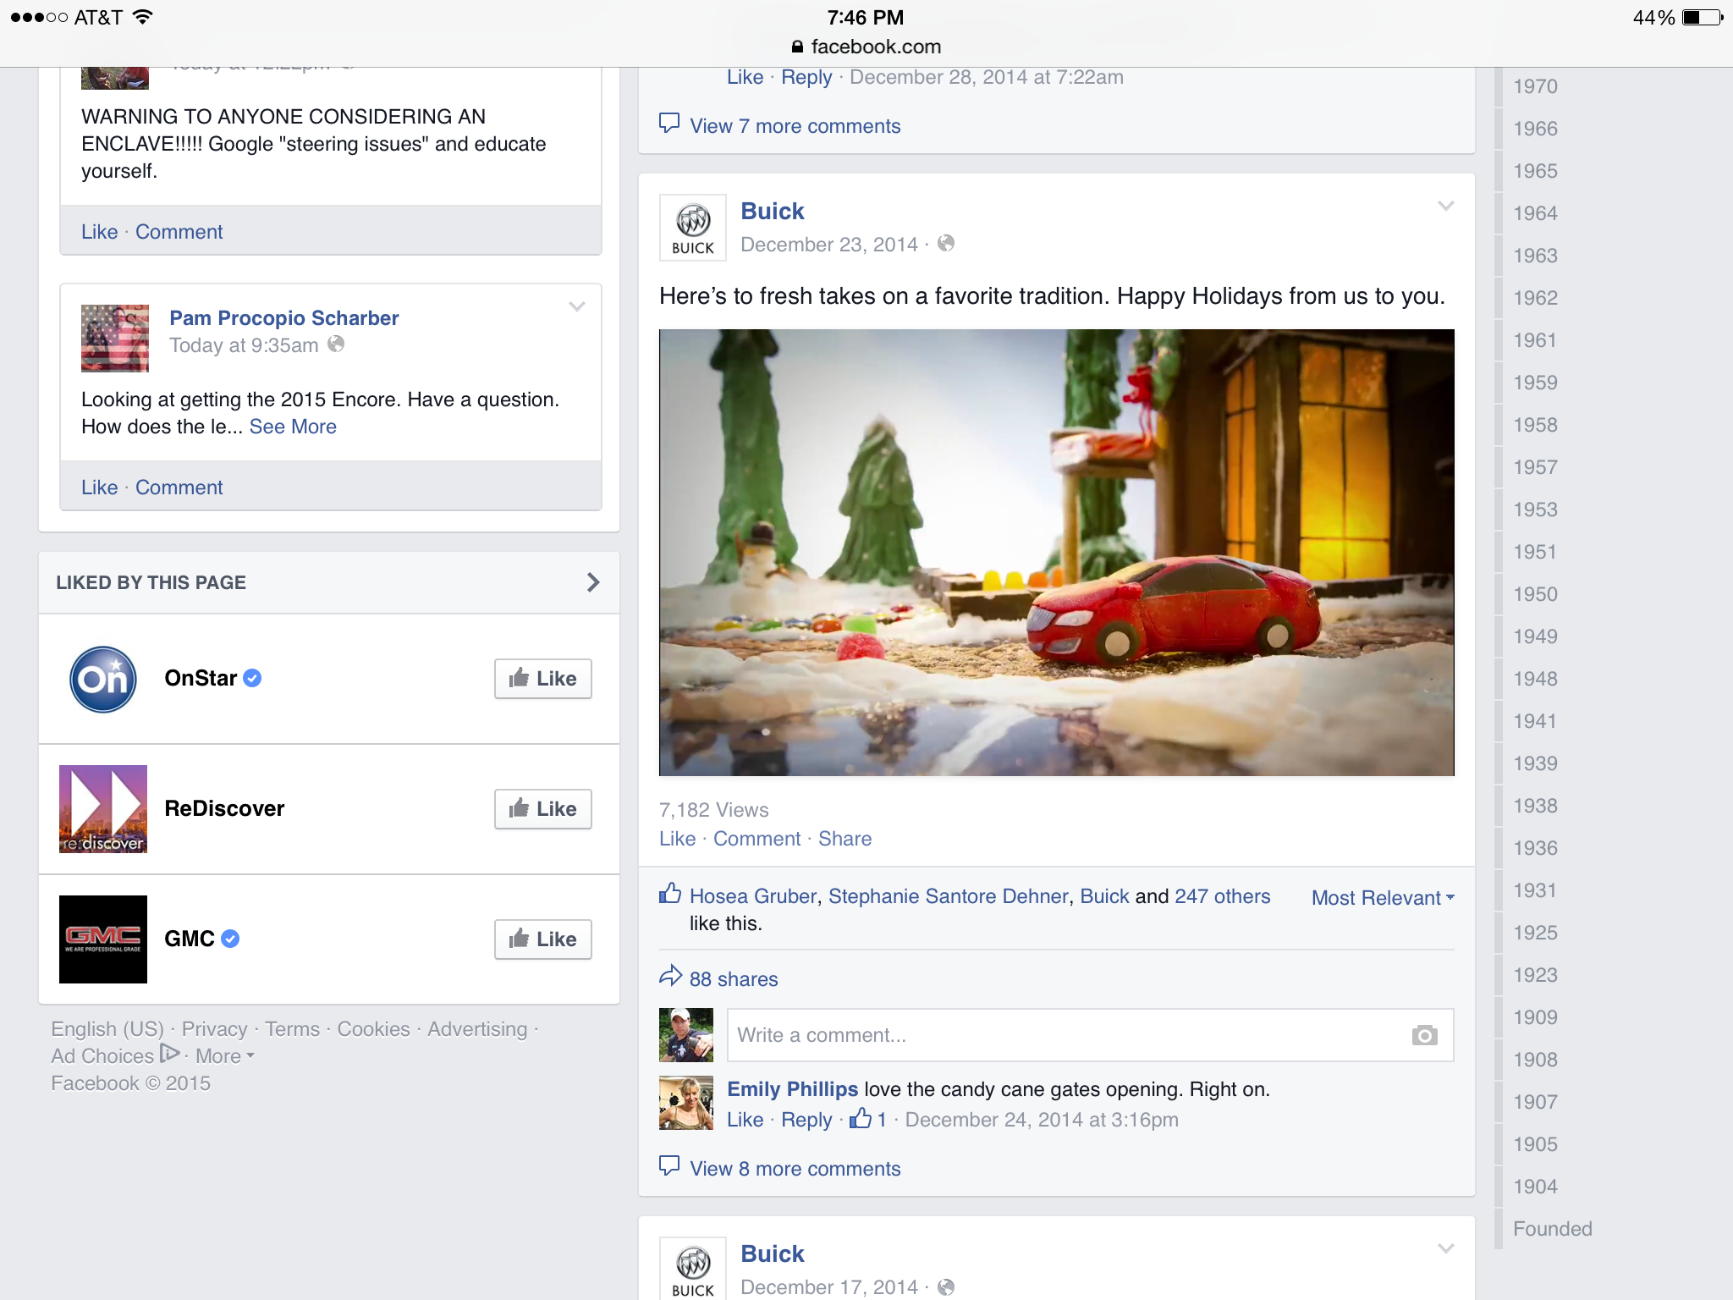Click Share under the holiday video

[x=844, y=839]
